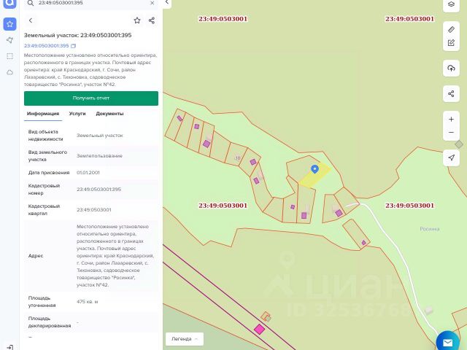The width and height of the screenshot is (467, 350).
Task: Click the my location arrow button
Action: (451, 157)
